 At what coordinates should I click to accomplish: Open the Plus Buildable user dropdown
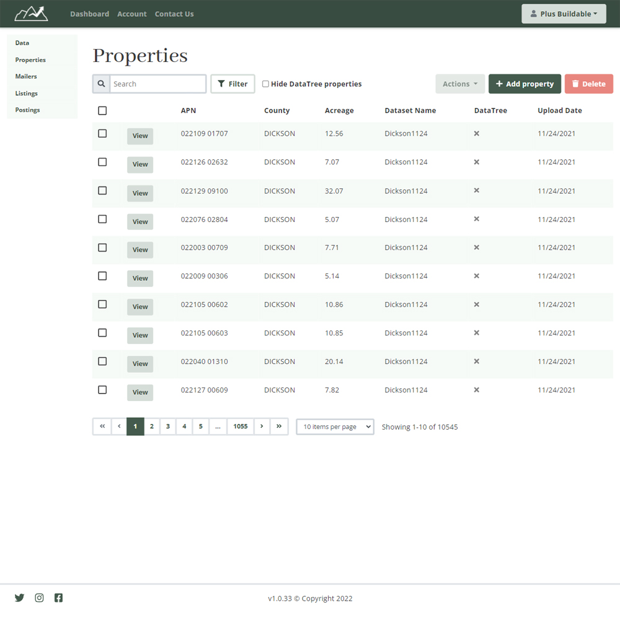pos(564,14)
